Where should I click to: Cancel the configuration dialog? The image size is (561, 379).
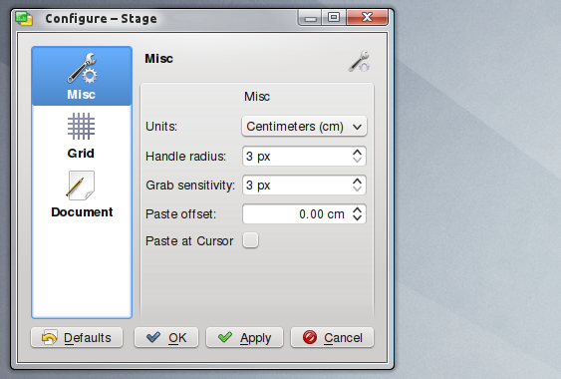[x=333, y=337]
